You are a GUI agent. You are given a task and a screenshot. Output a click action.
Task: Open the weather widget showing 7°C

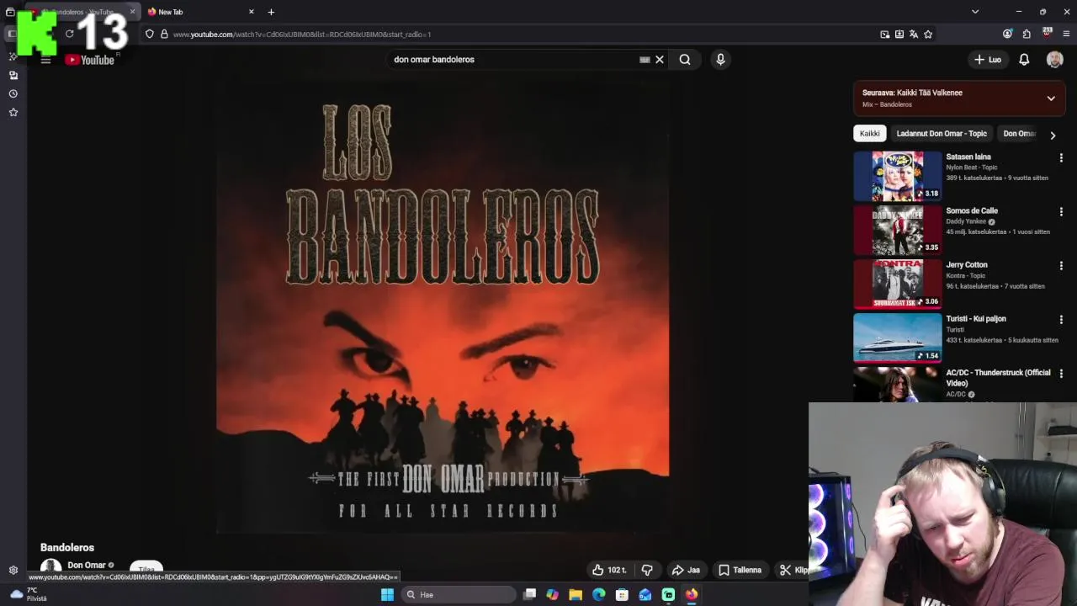(27, 594)
